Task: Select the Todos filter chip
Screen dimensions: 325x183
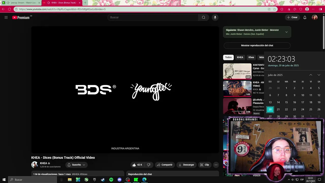Action: (x=228, y=57)
